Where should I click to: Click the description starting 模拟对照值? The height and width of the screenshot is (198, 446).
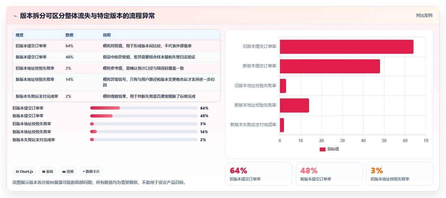(147, 46)
